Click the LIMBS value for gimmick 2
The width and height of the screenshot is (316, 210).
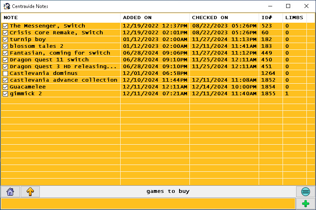pos(287,94)
